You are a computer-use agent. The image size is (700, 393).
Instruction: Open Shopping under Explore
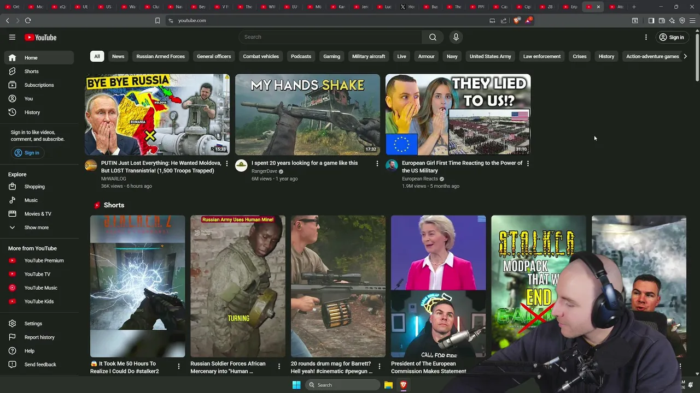click(39, 187)
